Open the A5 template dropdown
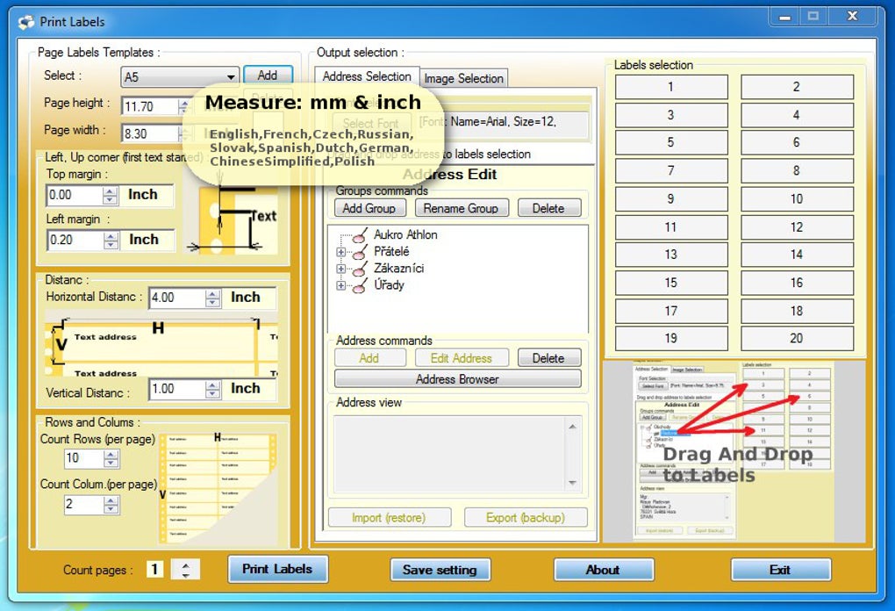The image size is (895, 611). pos(230,77)
